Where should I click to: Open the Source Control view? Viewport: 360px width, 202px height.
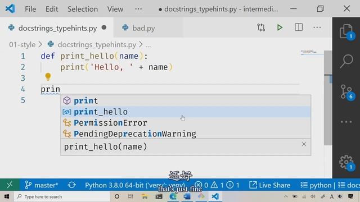346,91
